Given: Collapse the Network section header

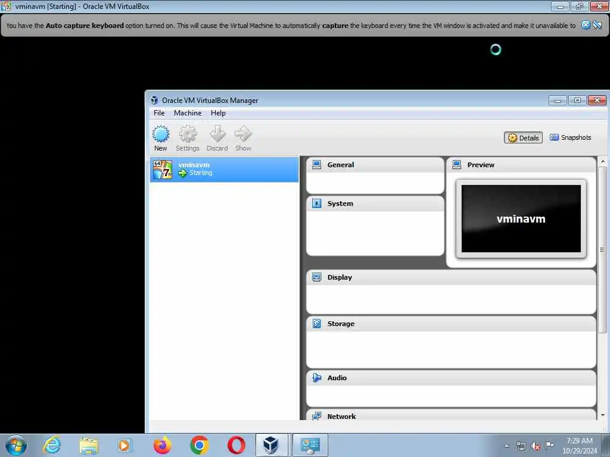Looking at the screenshot, I should (451, 415).
